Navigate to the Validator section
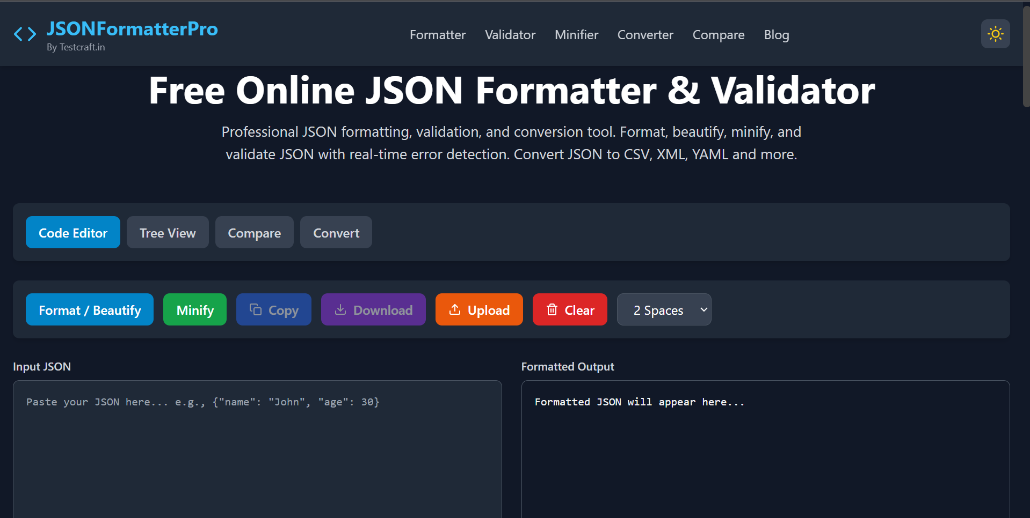This screenshot has height=518, width=1030. pyautogui.click(x=510, y=34)
